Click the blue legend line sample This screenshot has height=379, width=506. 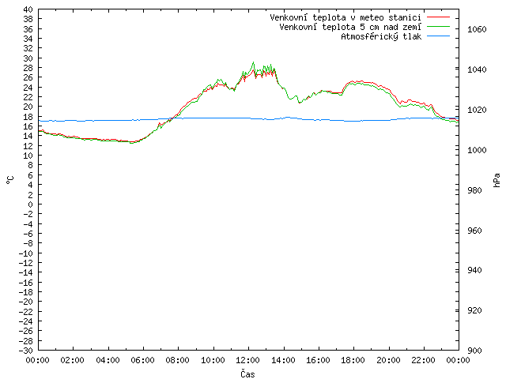point(438,36)
